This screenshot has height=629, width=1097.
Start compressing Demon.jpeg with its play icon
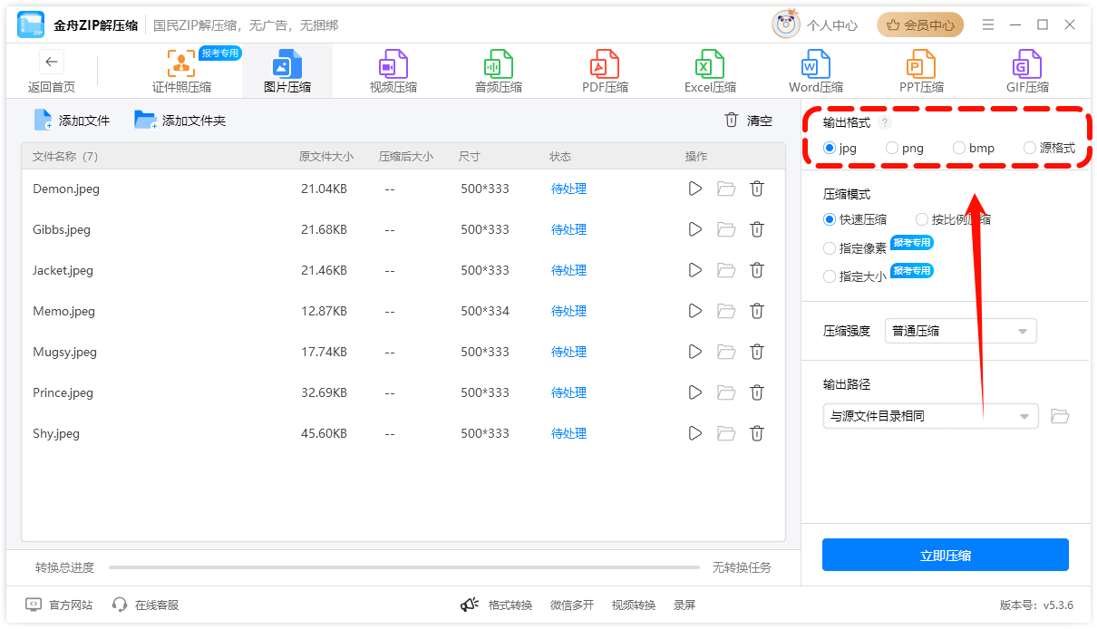tap(695, 189)
